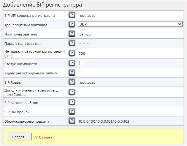The width and height of the screenshot is (187, 146).
Task: Open help for Транспортный протокол
Action: tap(72, 24)
